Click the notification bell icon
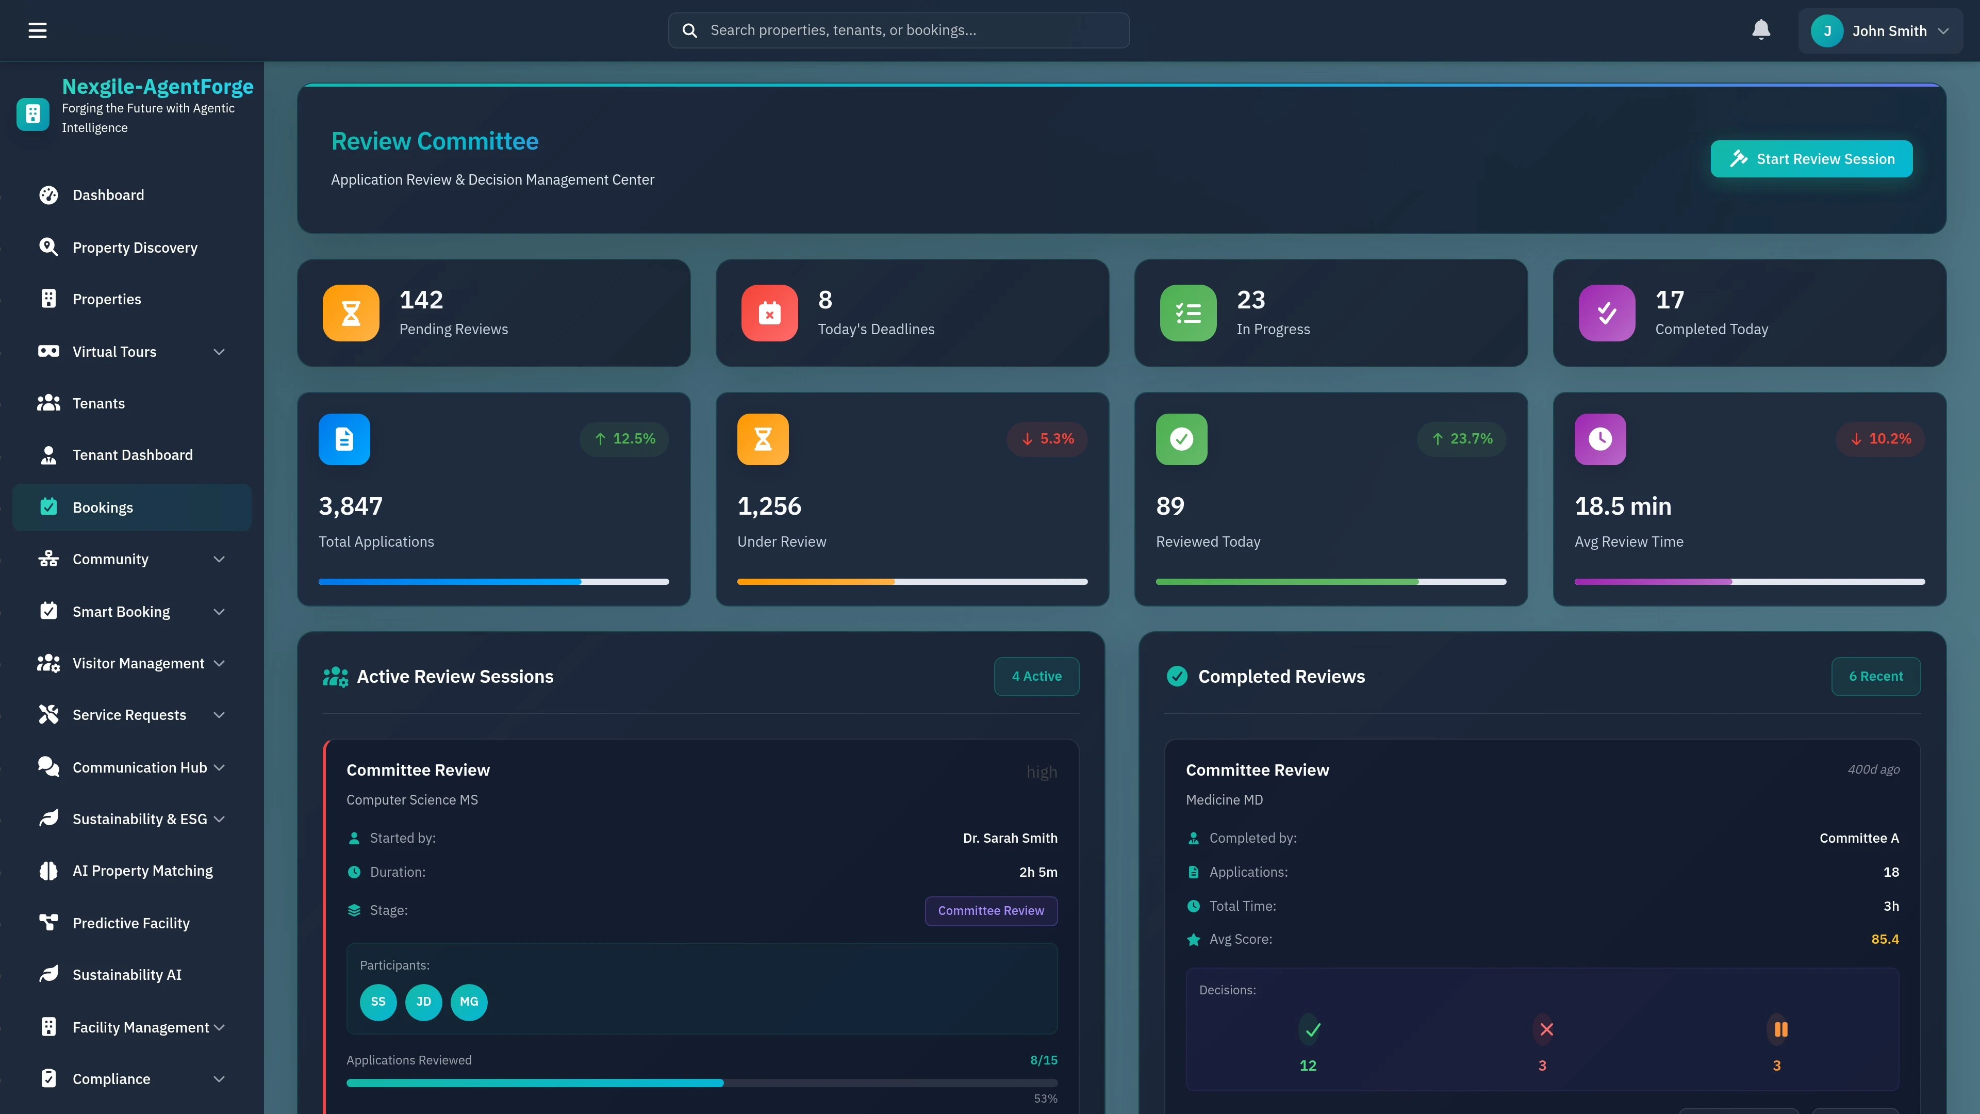This screenshot has width=1980, height=1114. click(1761, 30)
